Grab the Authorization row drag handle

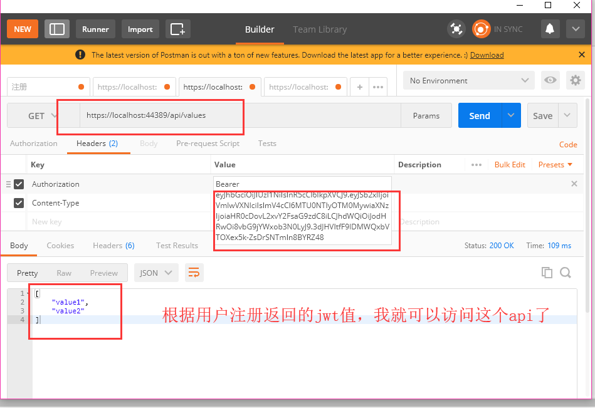(8, 184)
